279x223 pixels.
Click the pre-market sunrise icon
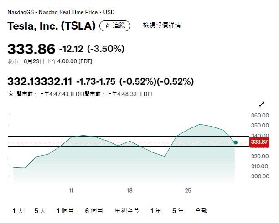tap(11, 94)
